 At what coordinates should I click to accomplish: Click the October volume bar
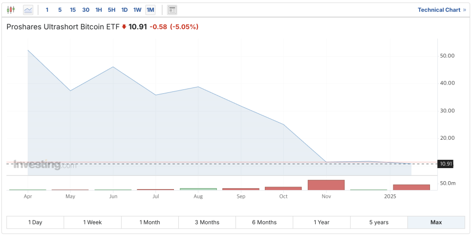[283, 189]
